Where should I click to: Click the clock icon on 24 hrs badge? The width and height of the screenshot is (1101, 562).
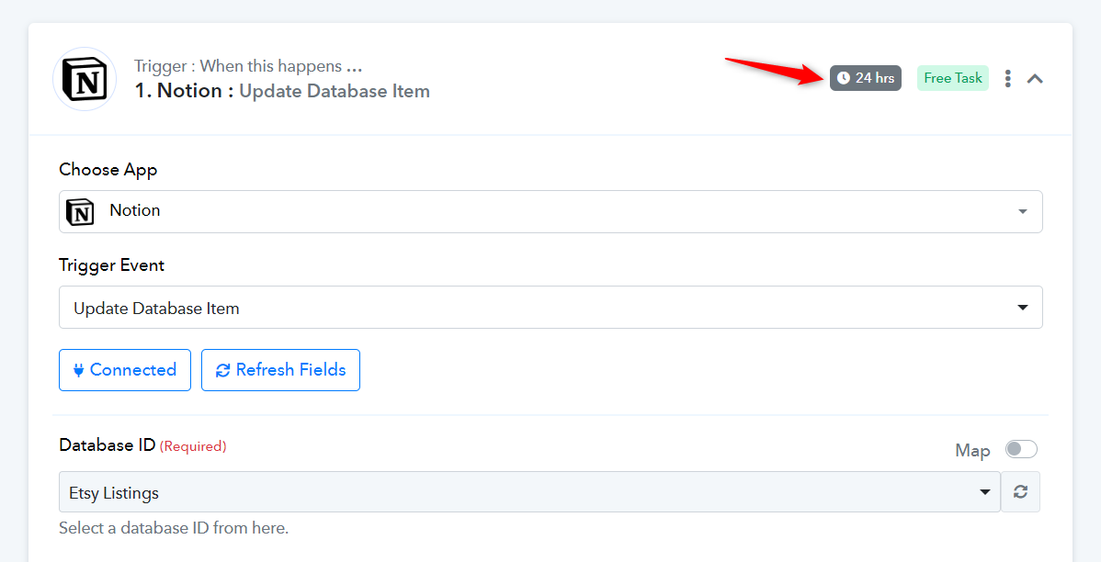[x=844, y=78]
